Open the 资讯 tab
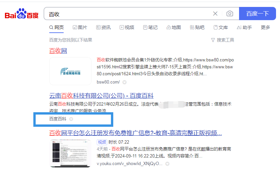This screenshot has width=280, height=171. tap(103, 27)
